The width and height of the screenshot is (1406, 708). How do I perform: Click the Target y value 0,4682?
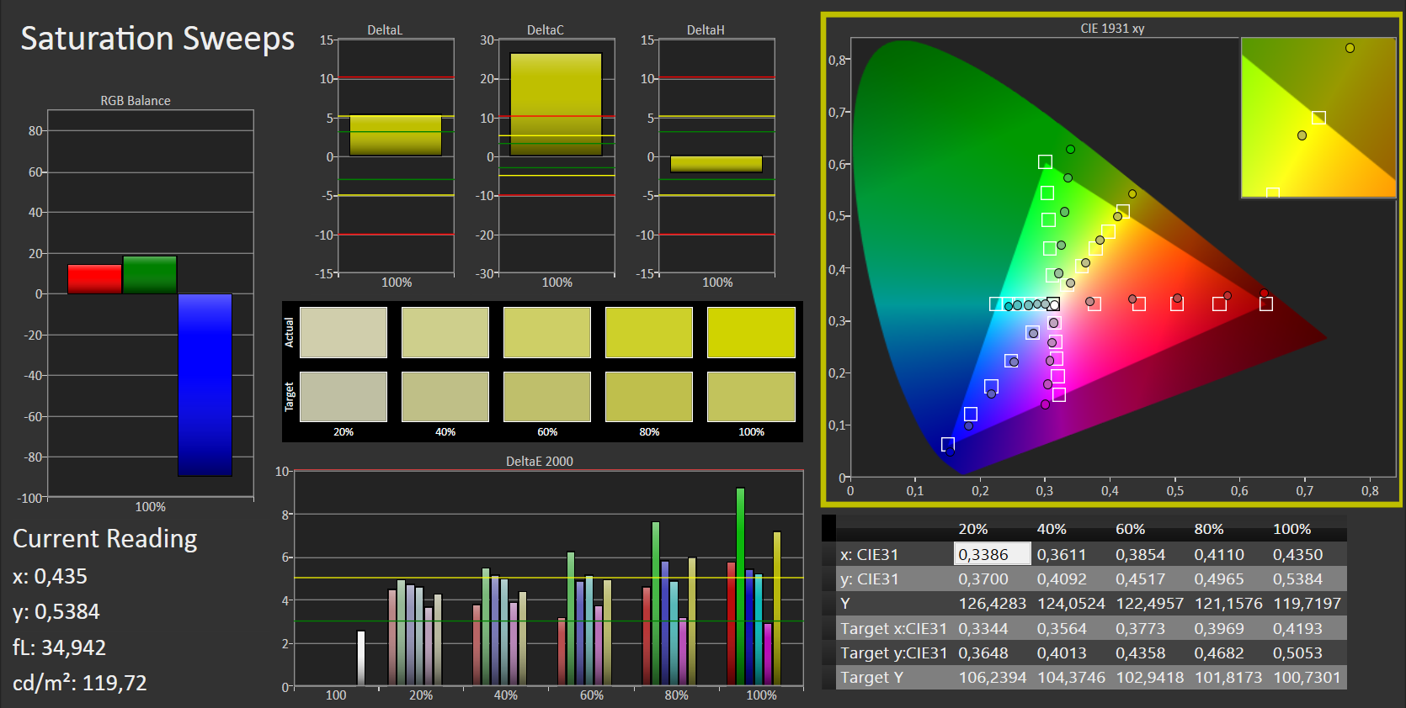coord(1218,653)
